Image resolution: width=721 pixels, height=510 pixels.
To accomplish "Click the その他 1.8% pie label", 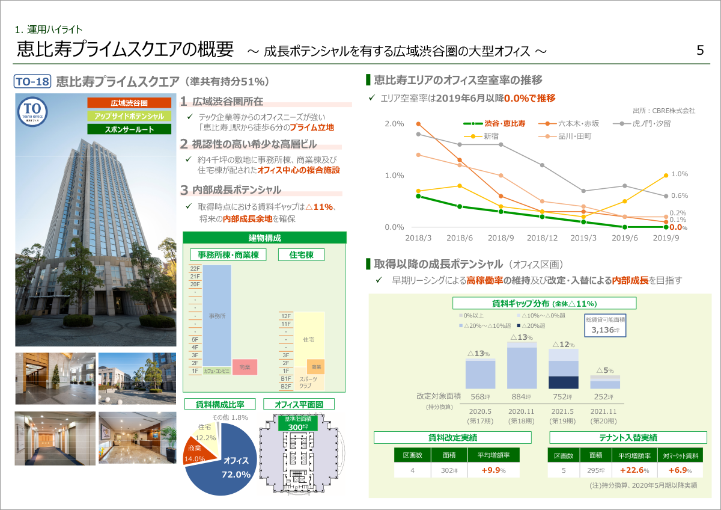I will [x=230, y=417].
